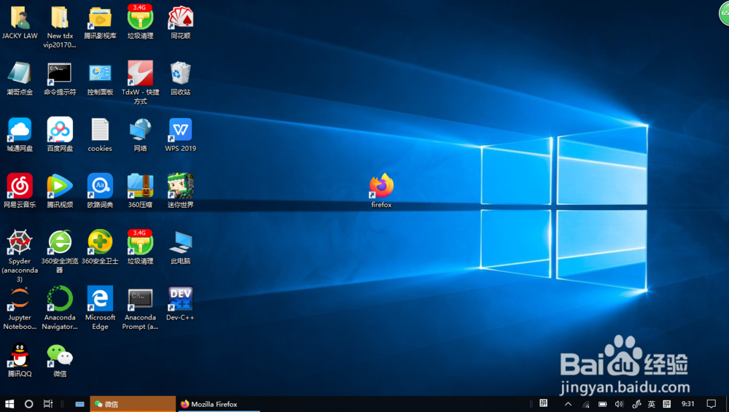The height and width of the screenshot is (412, 729).
Task: Select the 此电脑 This PC icon
Action: (x=180, y=242)
